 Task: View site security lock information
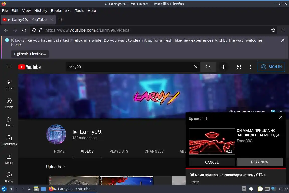click(41, 30)
